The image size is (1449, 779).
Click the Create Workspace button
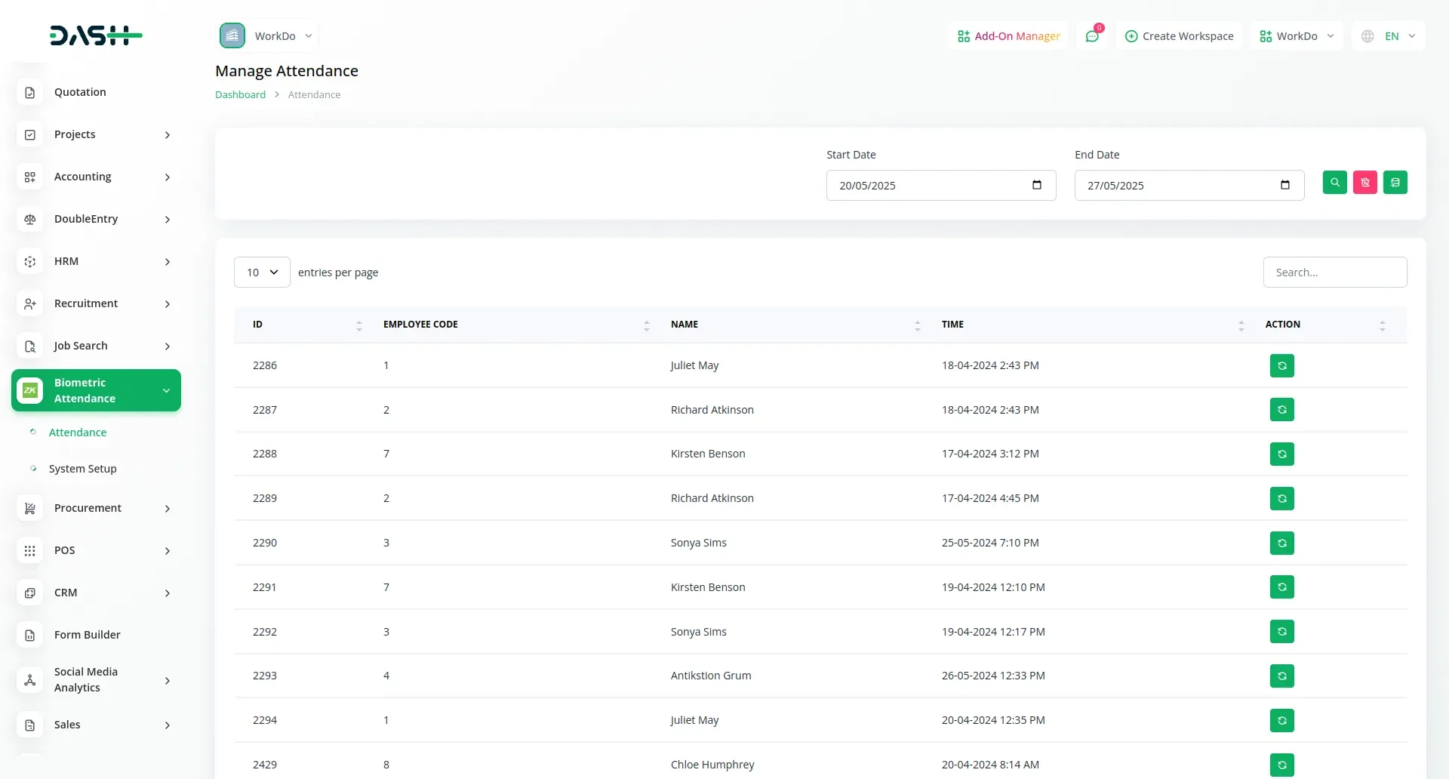(x=1179, y=36)
